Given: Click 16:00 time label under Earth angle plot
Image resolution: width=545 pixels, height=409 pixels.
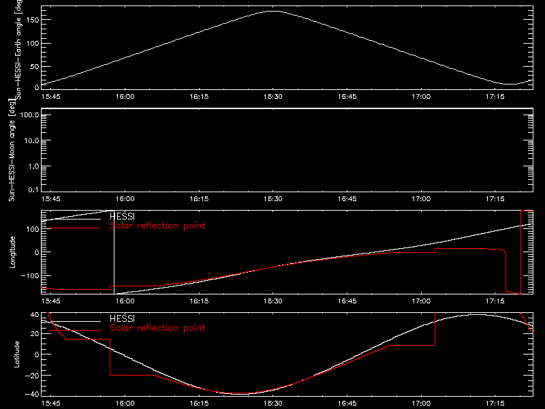Looking at the screenshot, I should (125, 97).
